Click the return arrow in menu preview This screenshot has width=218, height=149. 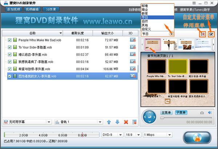(x=167, y=101)
